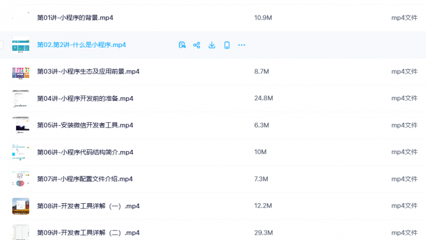This screenshot has width=426, height=240.
Task: Open 第05讲-安装微信开发者工具.mp4
Action: click(85, 125)
